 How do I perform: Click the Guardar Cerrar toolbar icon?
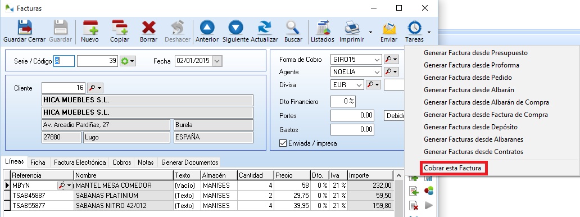[25, 28]
